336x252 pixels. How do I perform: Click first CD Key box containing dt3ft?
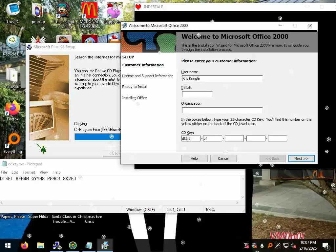tap(191, 138)
